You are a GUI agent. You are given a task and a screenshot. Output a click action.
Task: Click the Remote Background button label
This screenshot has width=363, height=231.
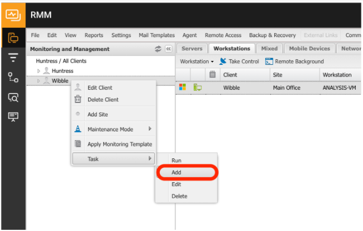coord(299,61)
